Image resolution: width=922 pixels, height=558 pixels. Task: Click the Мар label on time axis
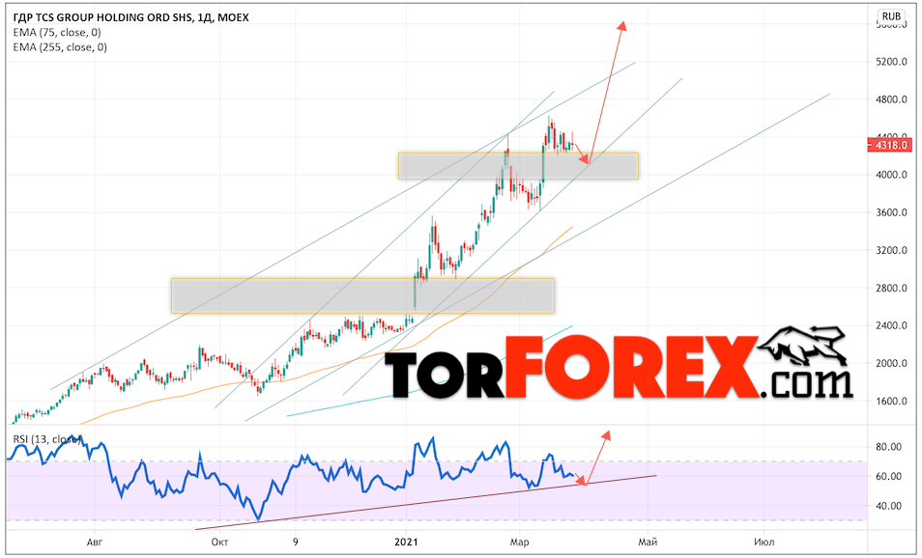point(519,542)
